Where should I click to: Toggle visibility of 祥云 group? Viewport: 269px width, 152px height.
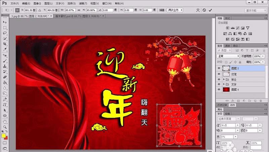point(219,79)
